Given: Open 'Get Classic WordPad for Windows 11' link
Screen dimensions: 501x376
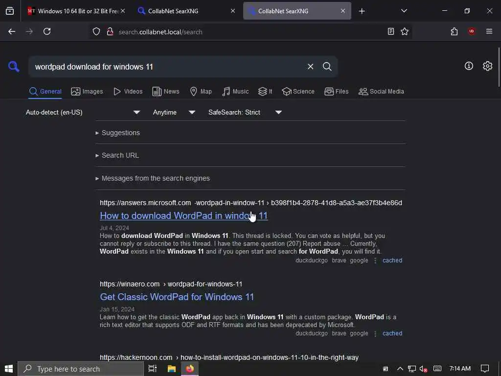Looking at the screenshot, I should point(177,297).
